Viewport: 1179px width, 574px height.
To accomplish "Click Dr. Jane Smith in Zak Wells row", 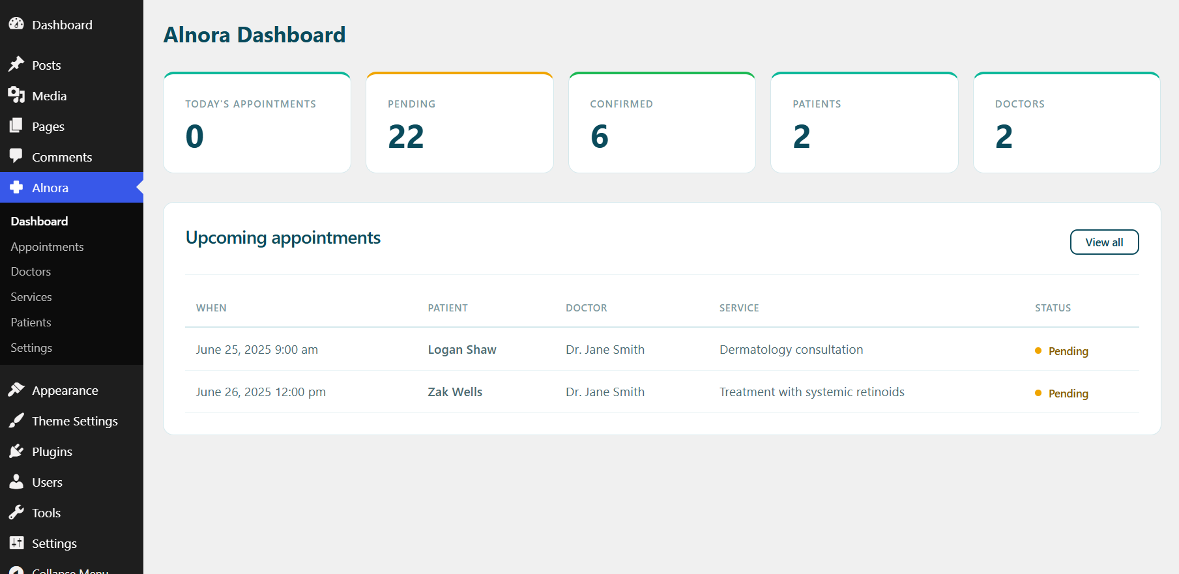I will 605,392.
